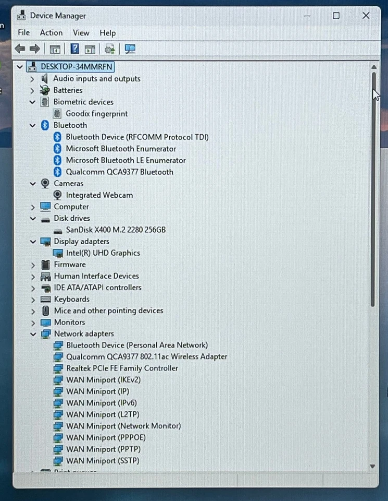This screenshot has height=501, width=388.
Task: Collapse the Display adapters category
Action: tap(32, 242)
